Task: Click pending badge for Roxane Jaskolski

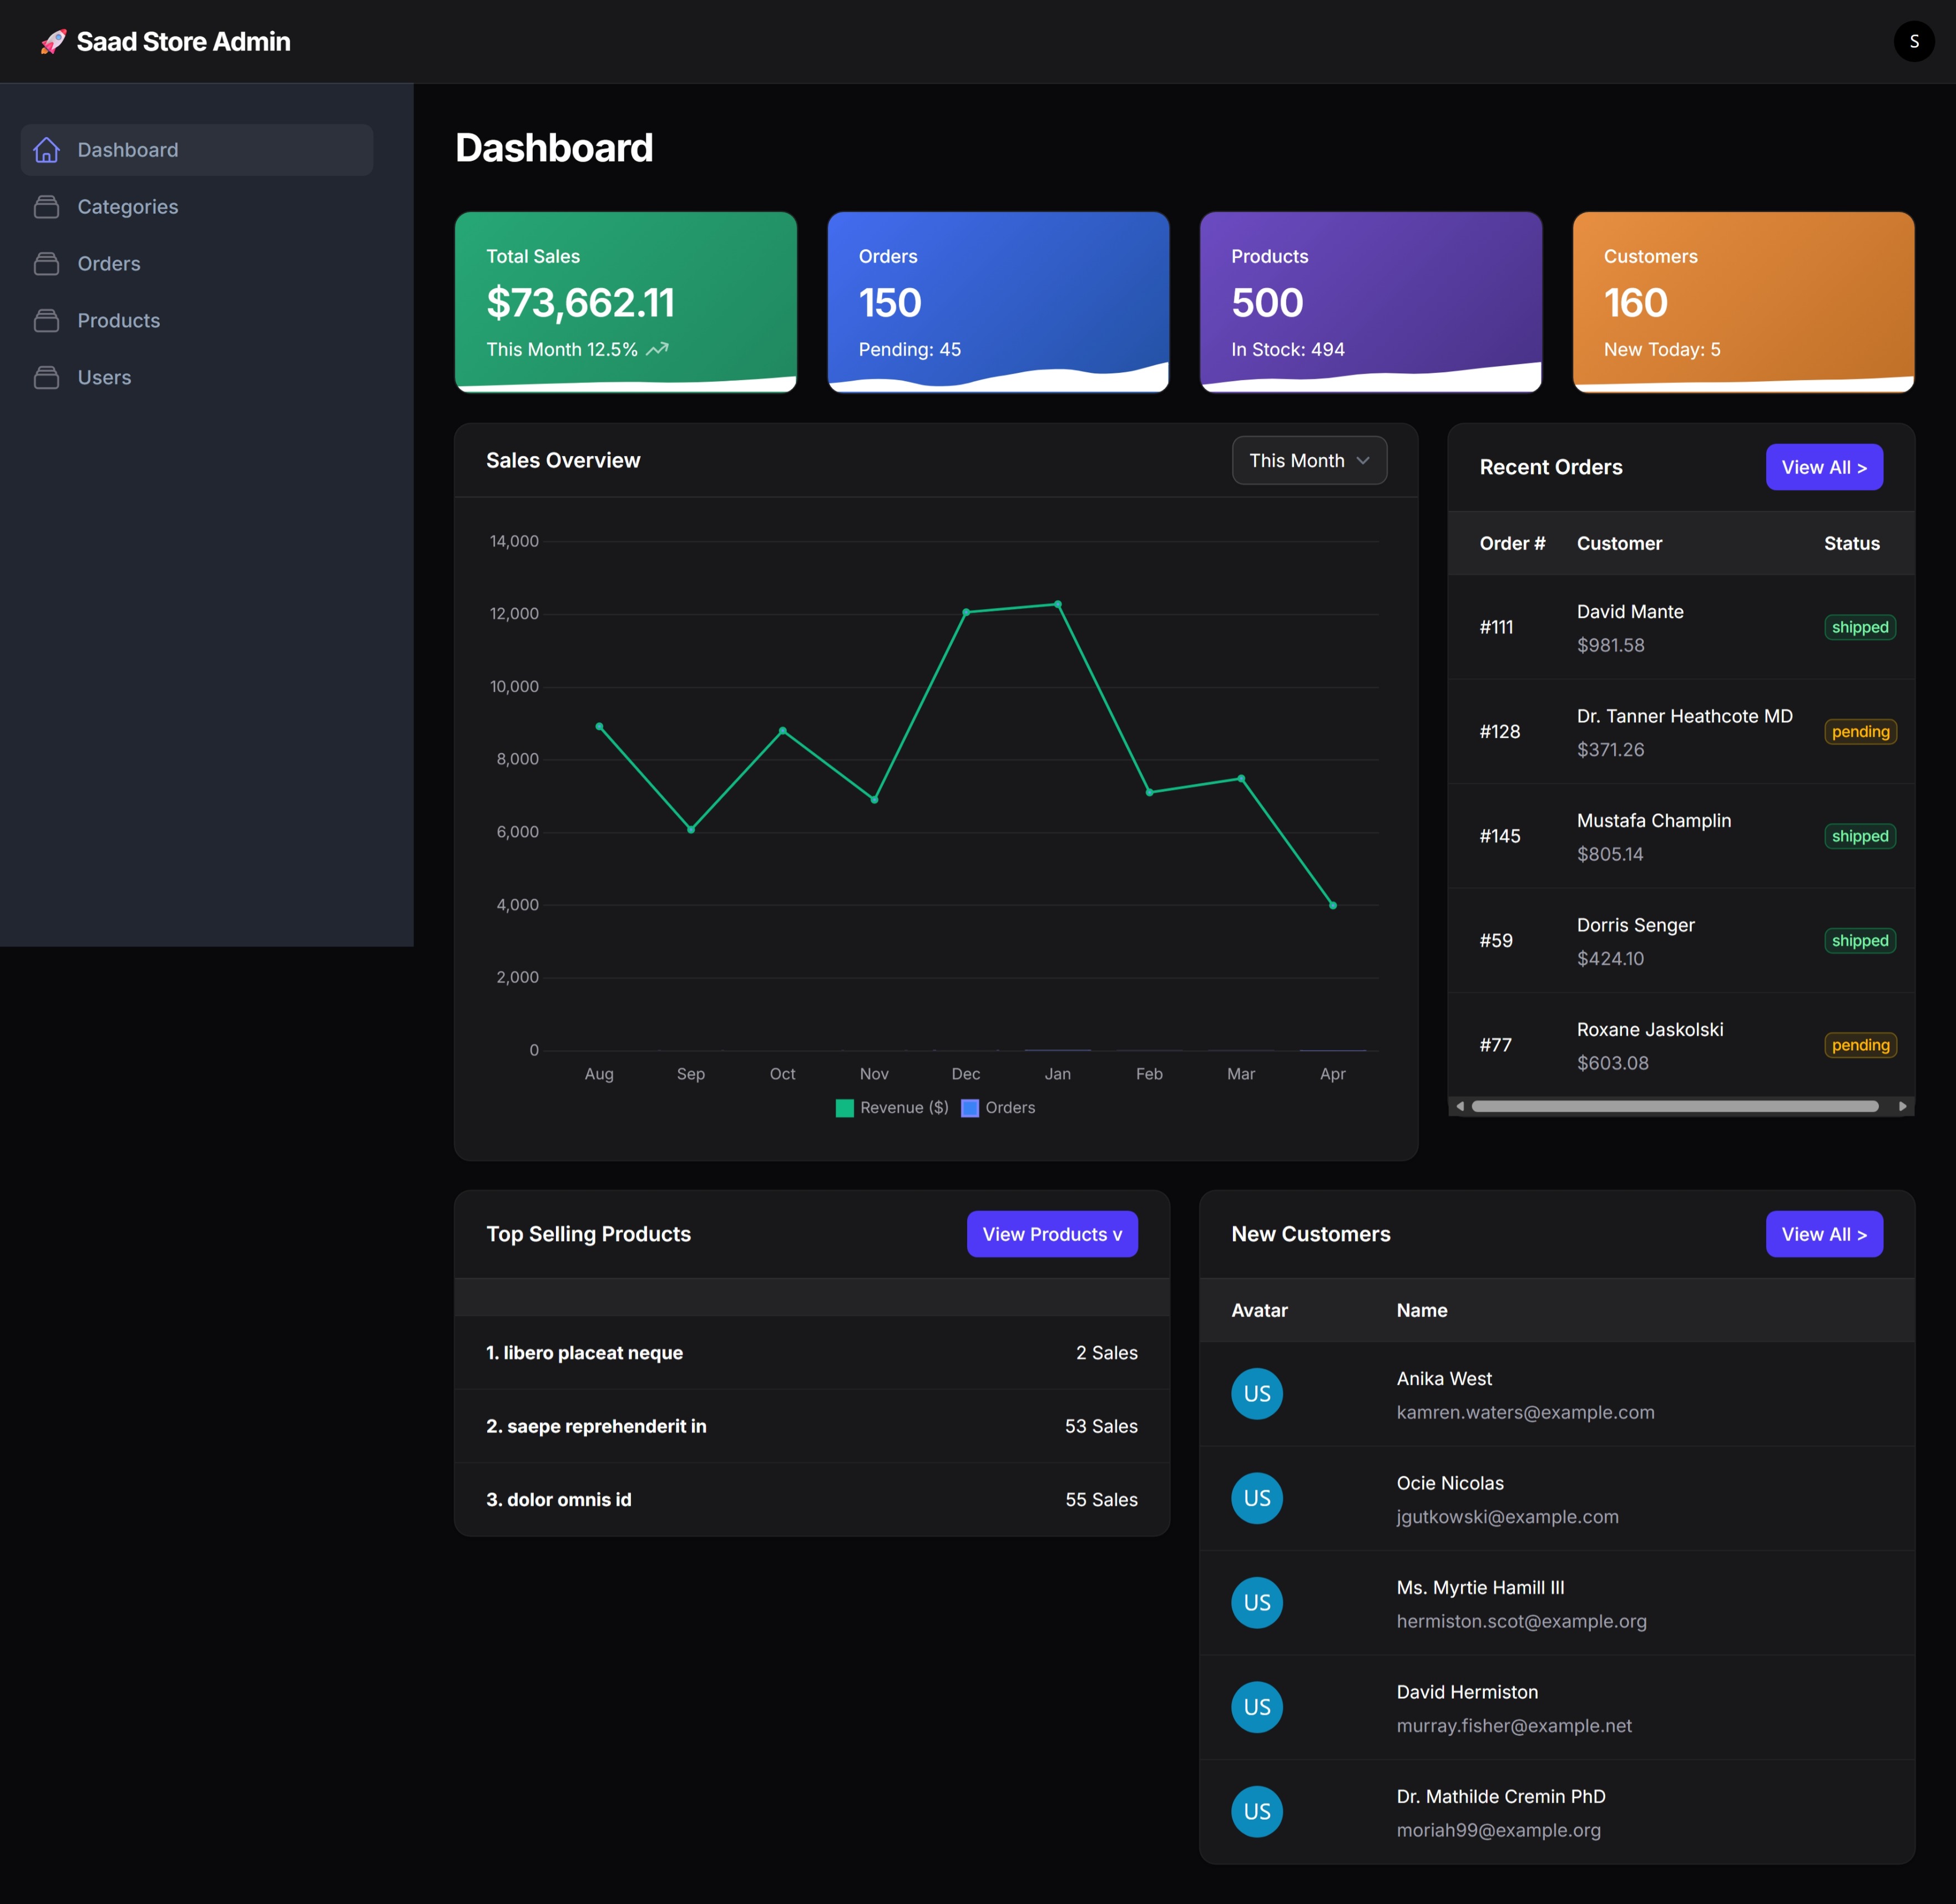Action: pos(1860,1045)
